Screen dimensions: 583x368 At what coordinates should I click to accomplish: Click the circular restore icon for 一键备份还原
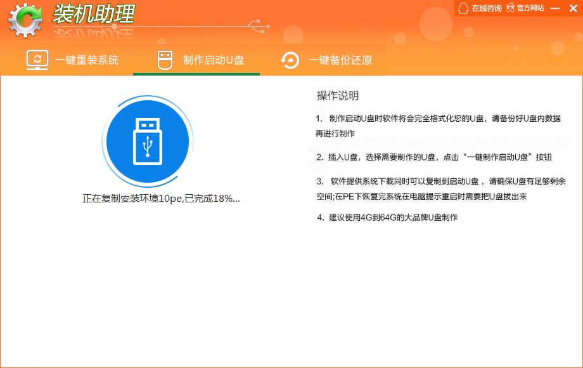tap(290, 60)
